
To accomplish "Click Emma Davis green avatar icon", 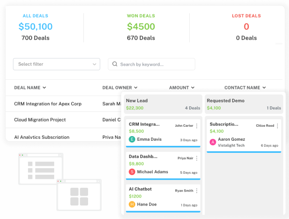I will click(x=132, y=139).
